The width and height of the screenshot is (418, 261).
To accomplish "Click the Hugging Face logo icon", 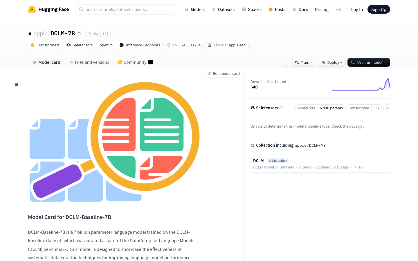I will click(x=32, y=9).
